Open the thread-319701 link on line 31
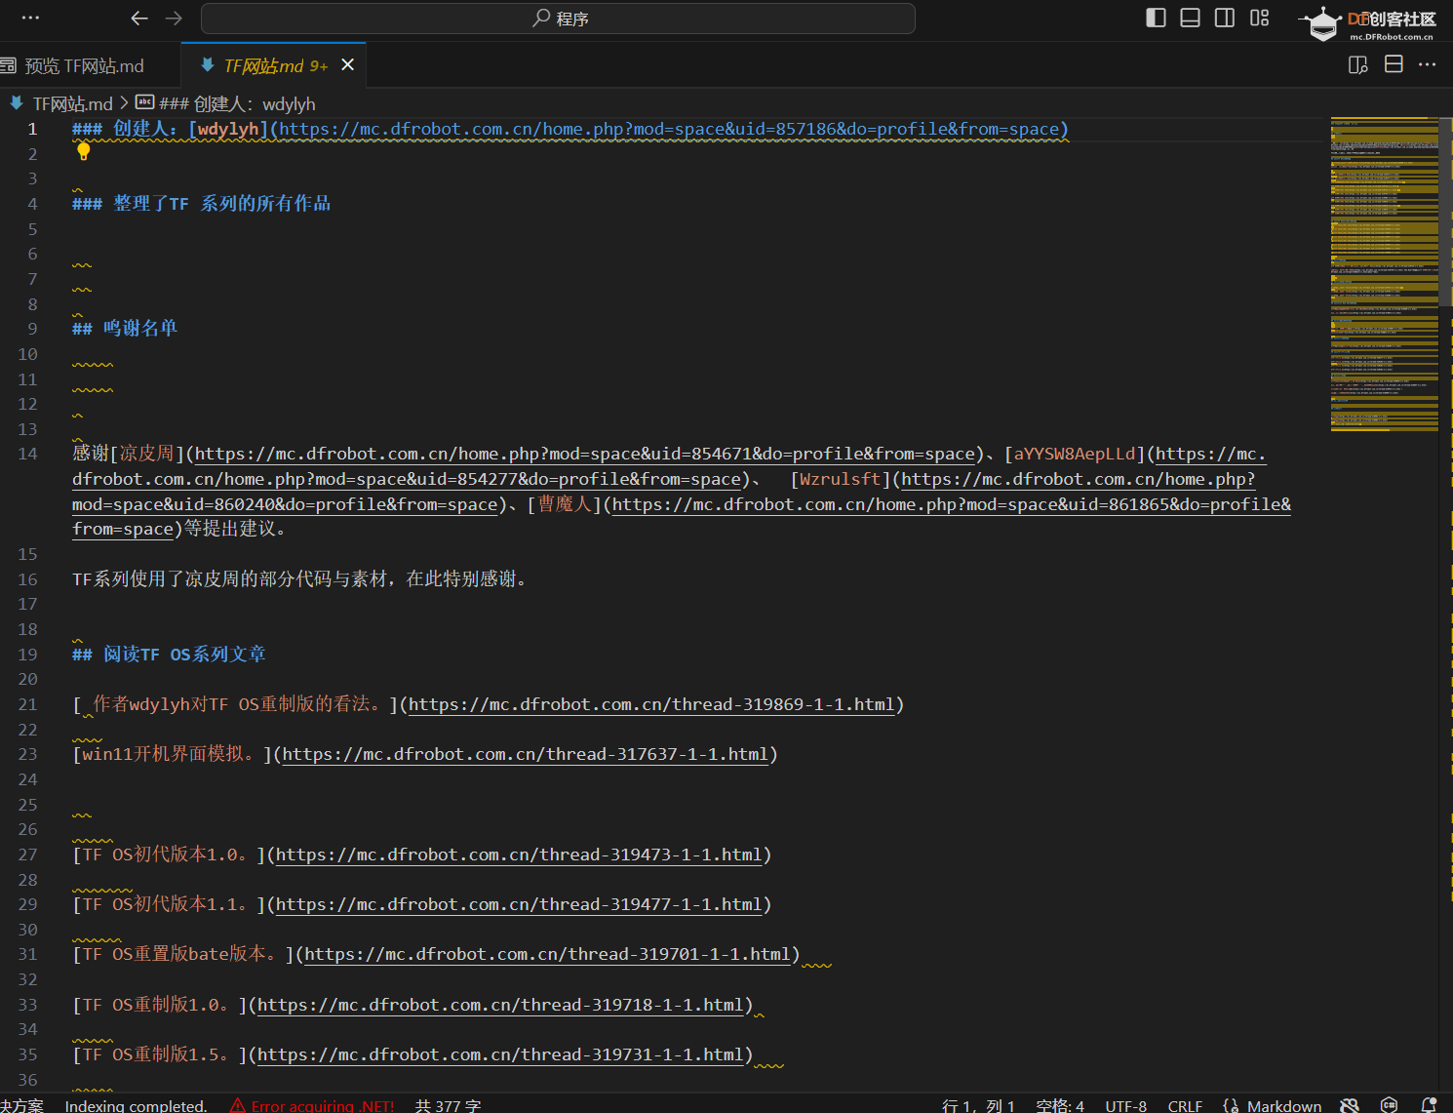Screen dimensions: 1453x1113 [x=547, y=954]
